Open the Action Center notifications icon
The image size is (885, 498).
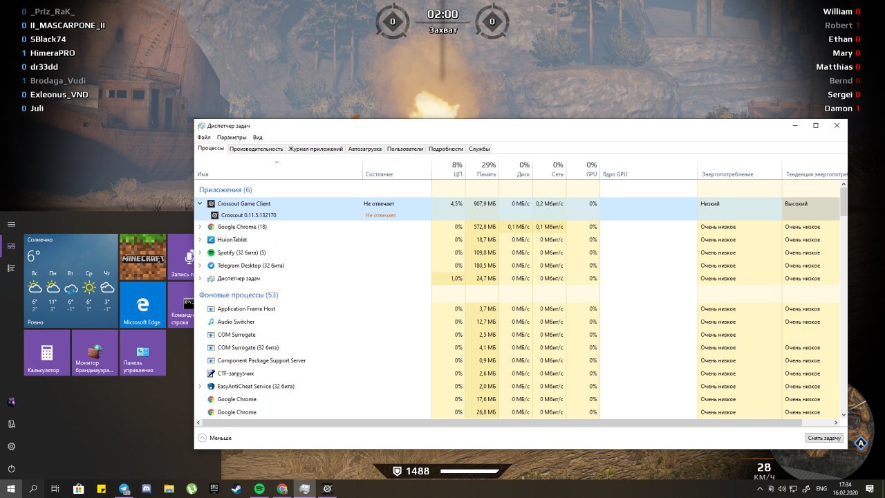click(870, 488)
